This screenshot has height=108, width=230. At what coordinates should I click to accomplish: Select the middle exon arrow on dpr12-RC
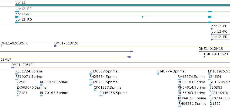tap(143, 17)
